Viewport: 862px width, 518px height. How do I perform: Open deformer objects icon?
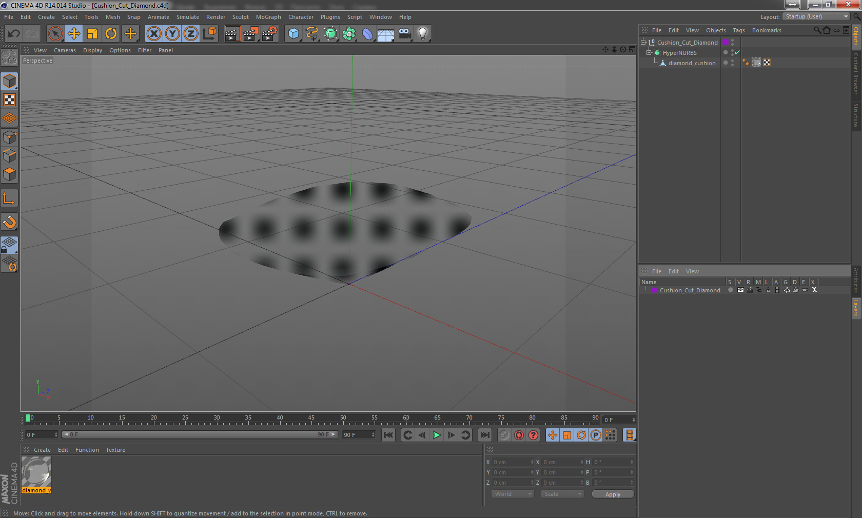(367, 34)
